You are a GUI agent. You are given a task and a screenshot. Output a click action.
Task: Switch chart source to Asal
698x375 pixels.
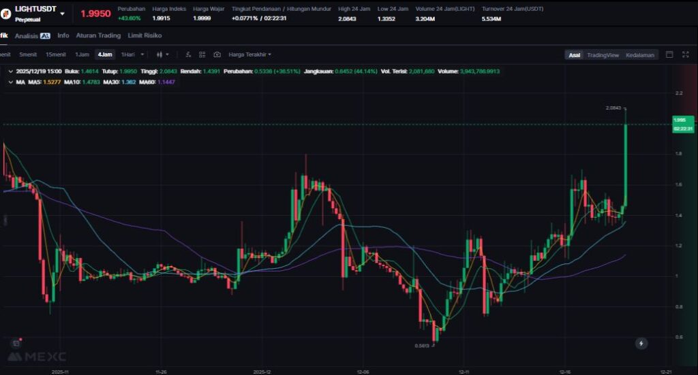[575, 55]
